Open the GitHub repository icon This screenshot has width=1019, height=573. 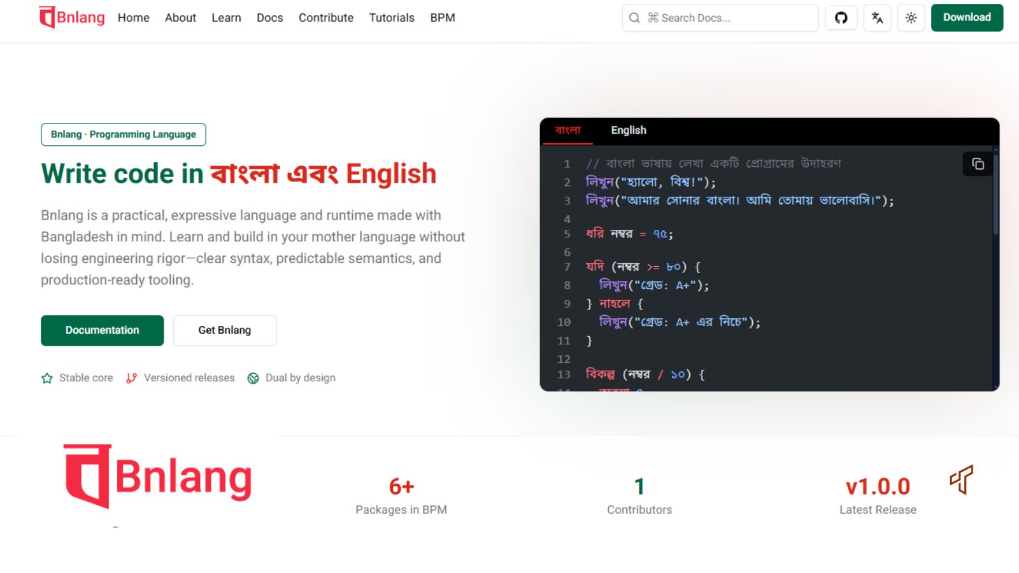click(x=841, y=18)
